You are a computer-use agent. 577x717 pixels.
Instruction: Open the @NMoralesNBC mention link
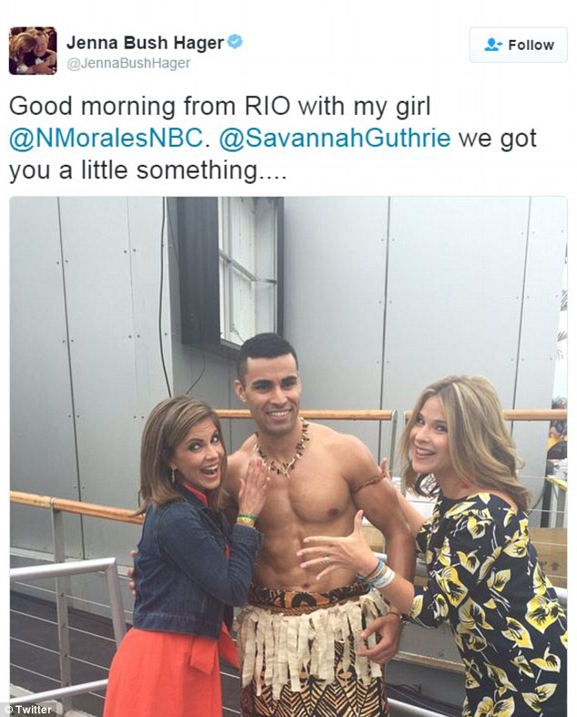(x=106, y=138)
